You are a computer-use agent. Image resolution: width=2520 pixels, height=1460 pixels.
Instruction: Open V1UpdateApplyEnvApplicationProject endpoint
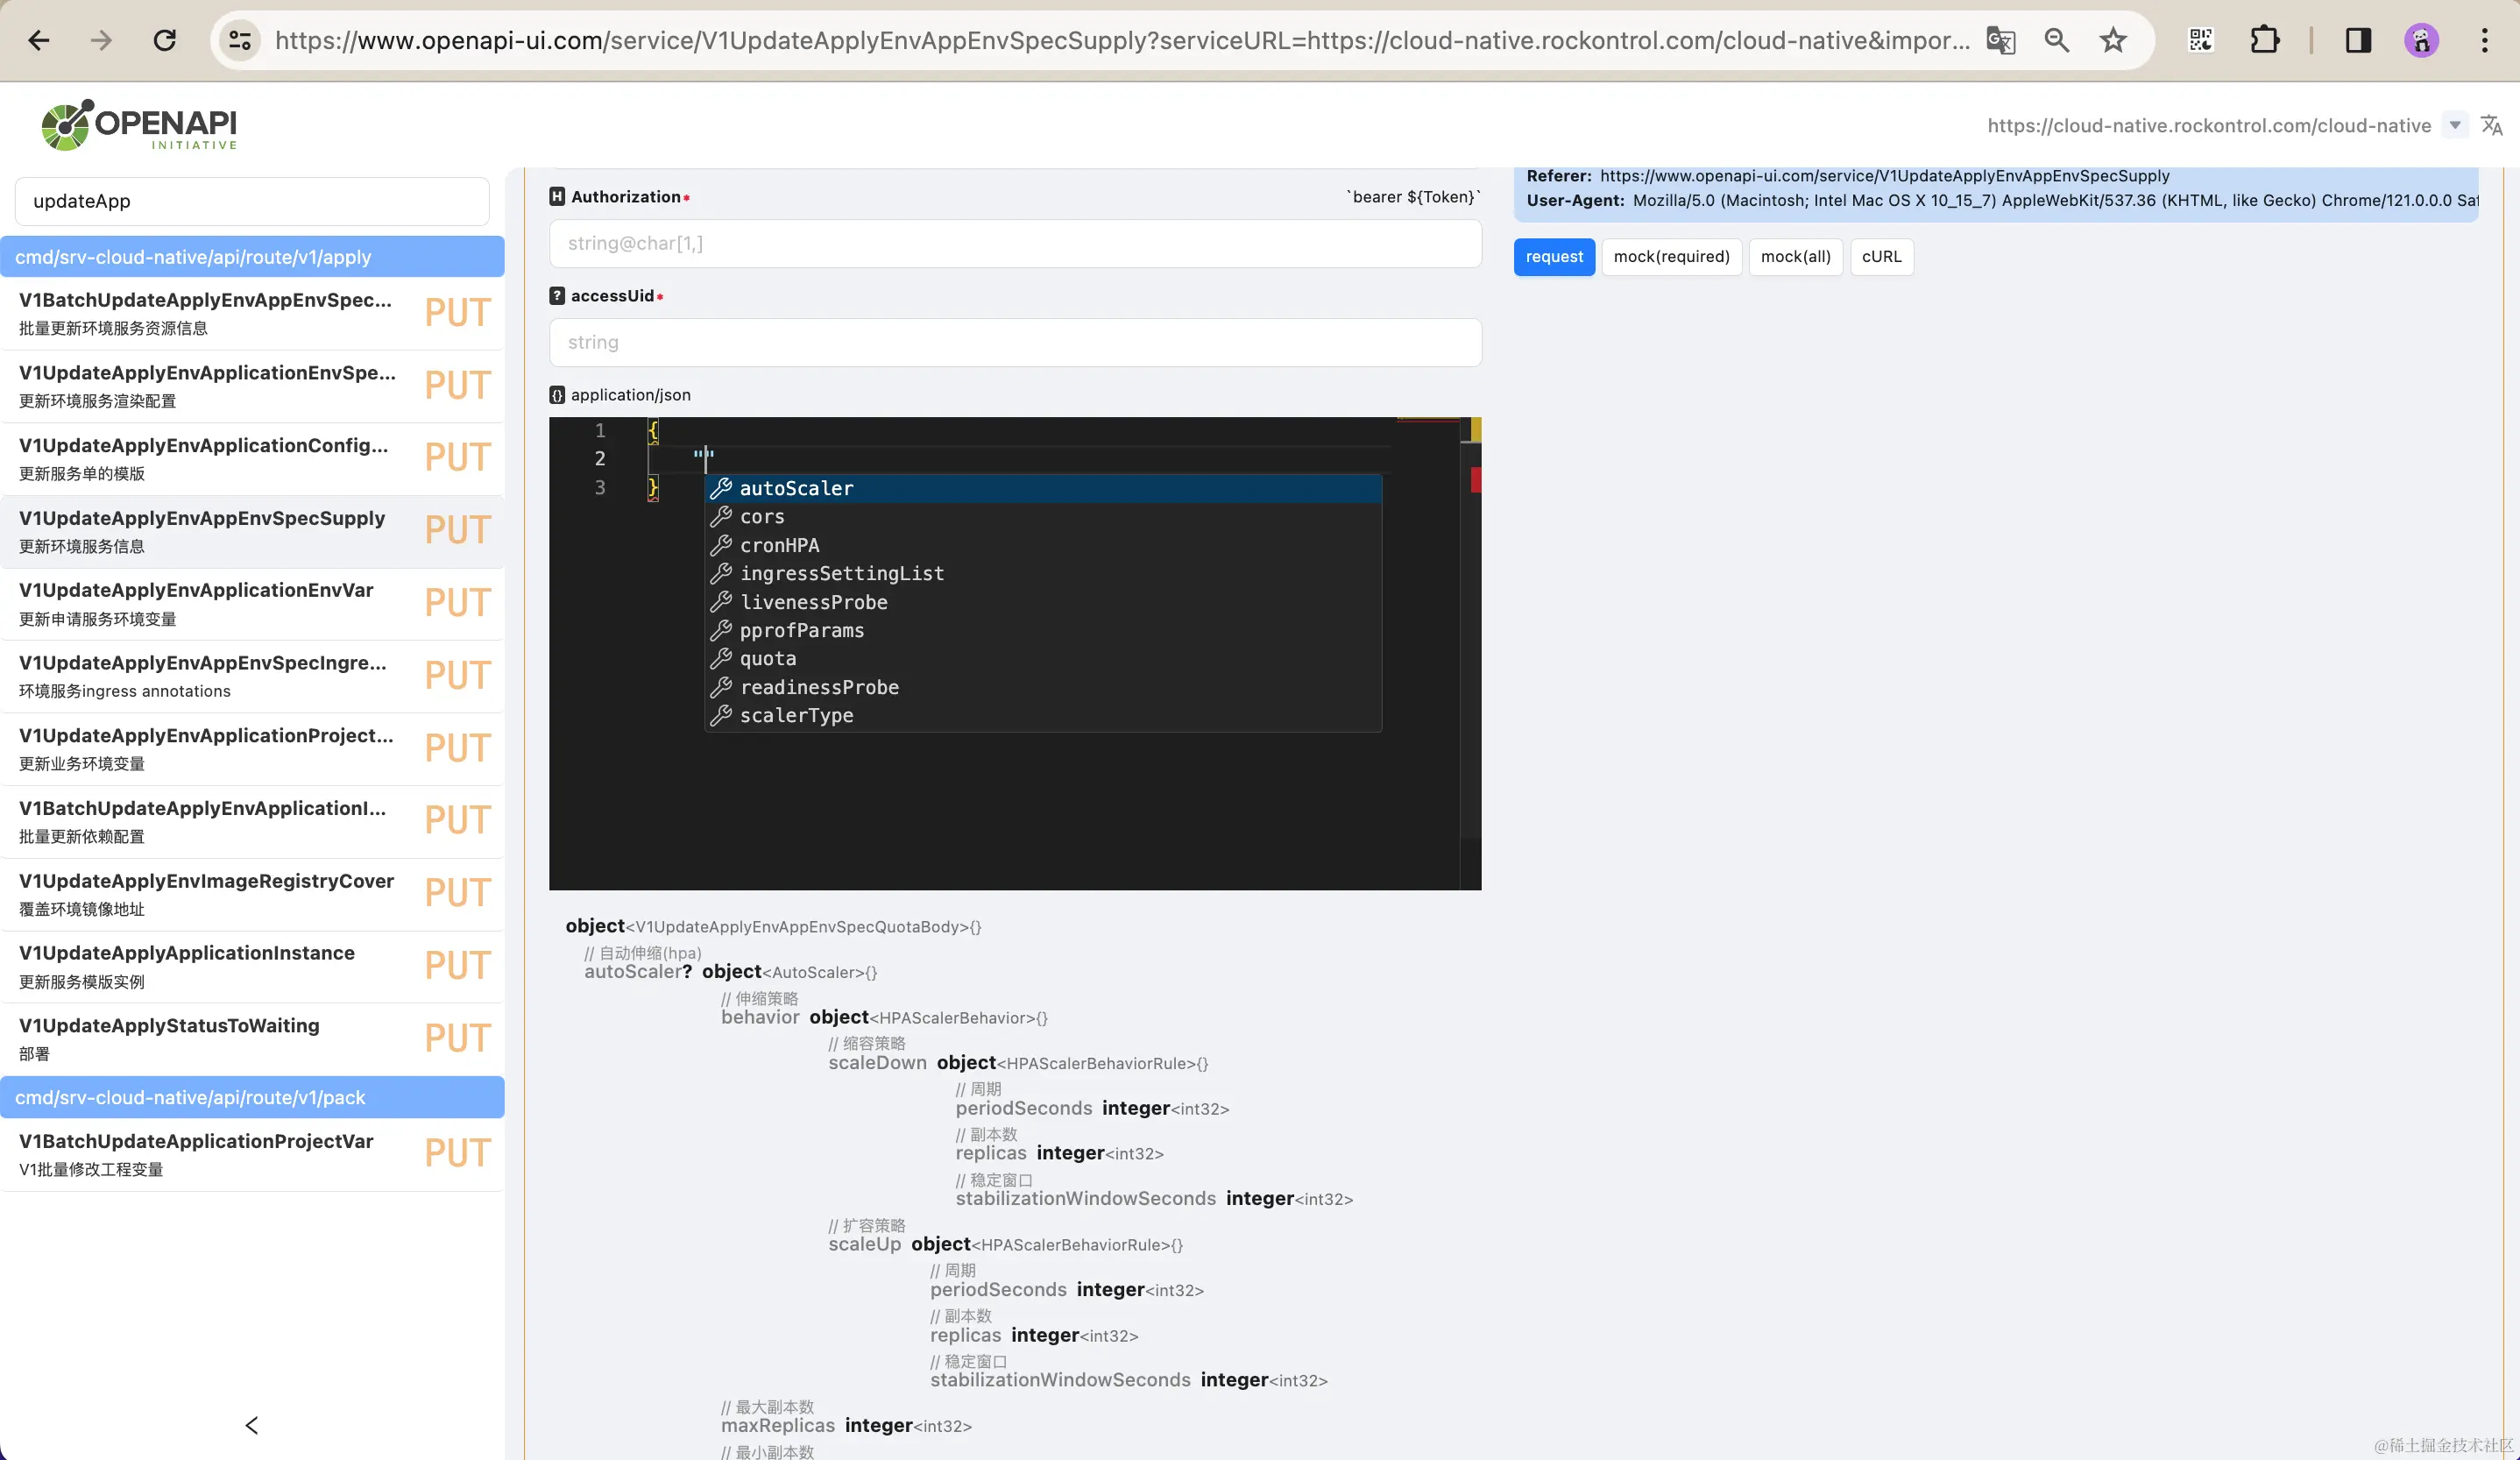[x=252, y=749]
